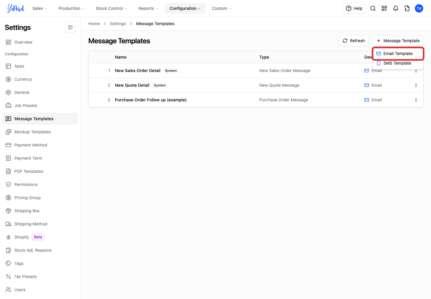431x299 pixels.
Task: Expand the Production menu
Action: pyautogui.click(x=72, y=8)
